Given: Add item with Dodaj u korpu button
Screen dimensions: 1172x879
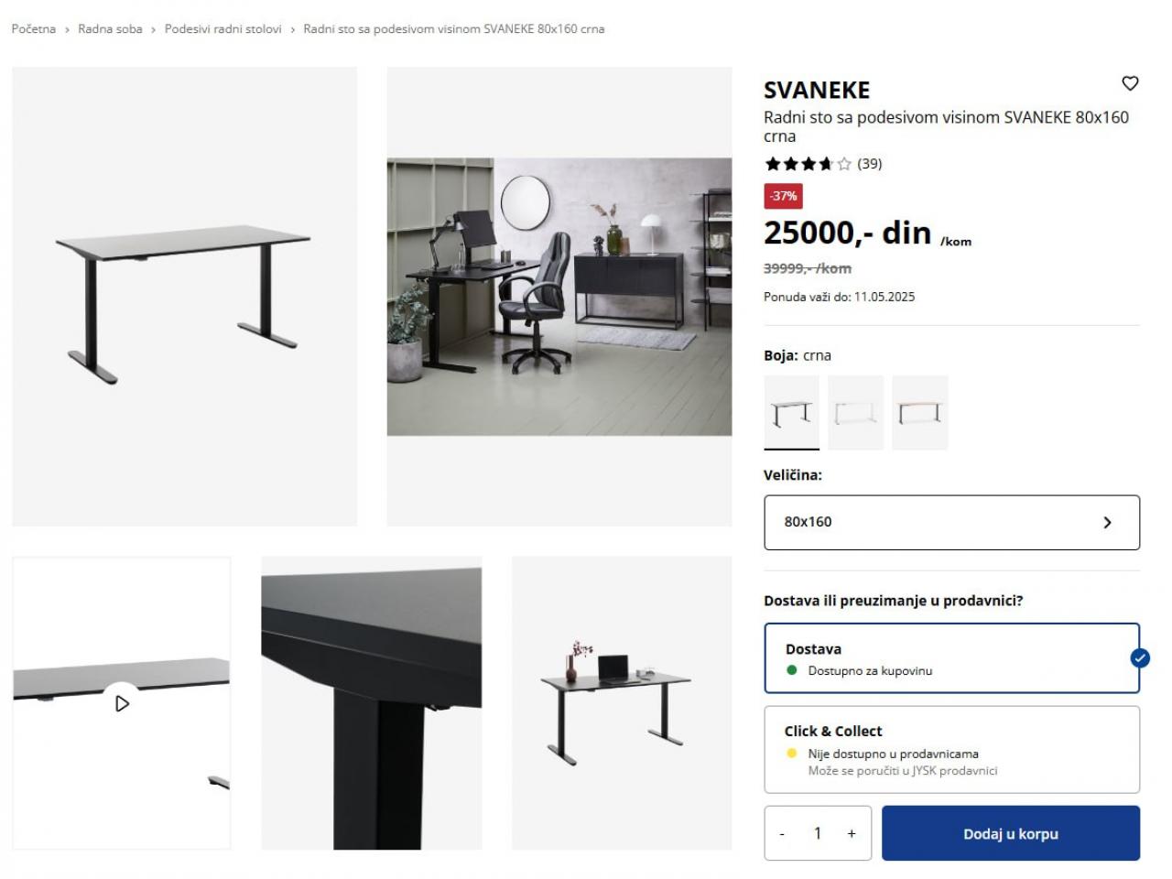Looking at the screenshot, I should [x=1011, y=833].
